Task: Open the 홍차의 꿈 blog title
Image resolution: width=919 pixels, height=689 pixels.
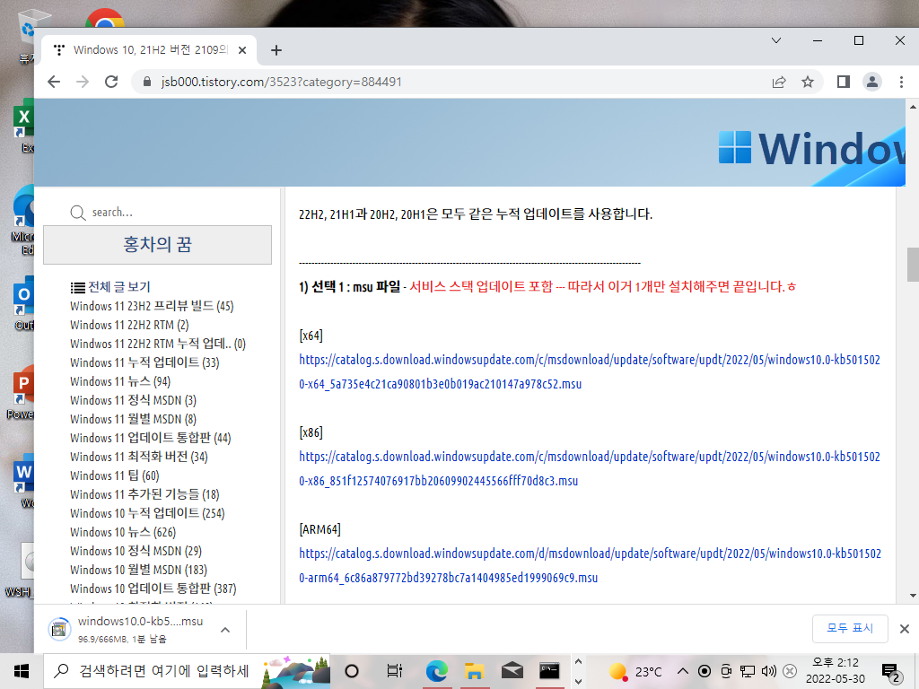Action: pyautogui.click(x=158, y=244)
